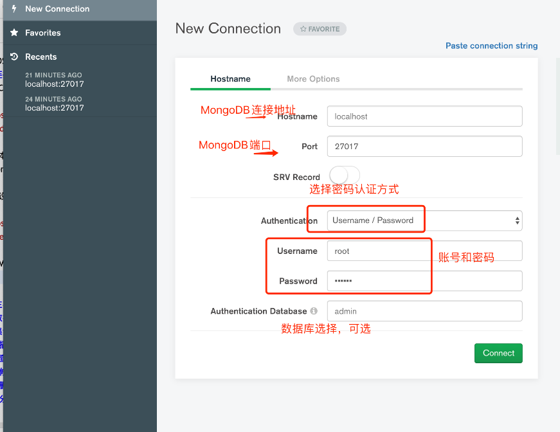The height and width of the screenshot is (432, 560).
Task: Click the Favorites star icon in sidebar
Action: point(14,33)
